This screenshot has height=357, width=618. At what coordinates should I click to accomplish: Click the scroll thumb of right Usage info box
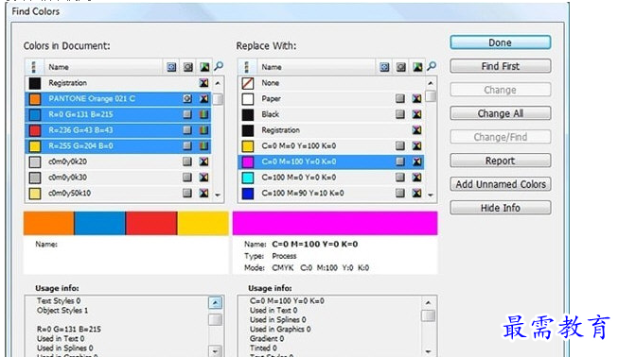pos(428,315)
